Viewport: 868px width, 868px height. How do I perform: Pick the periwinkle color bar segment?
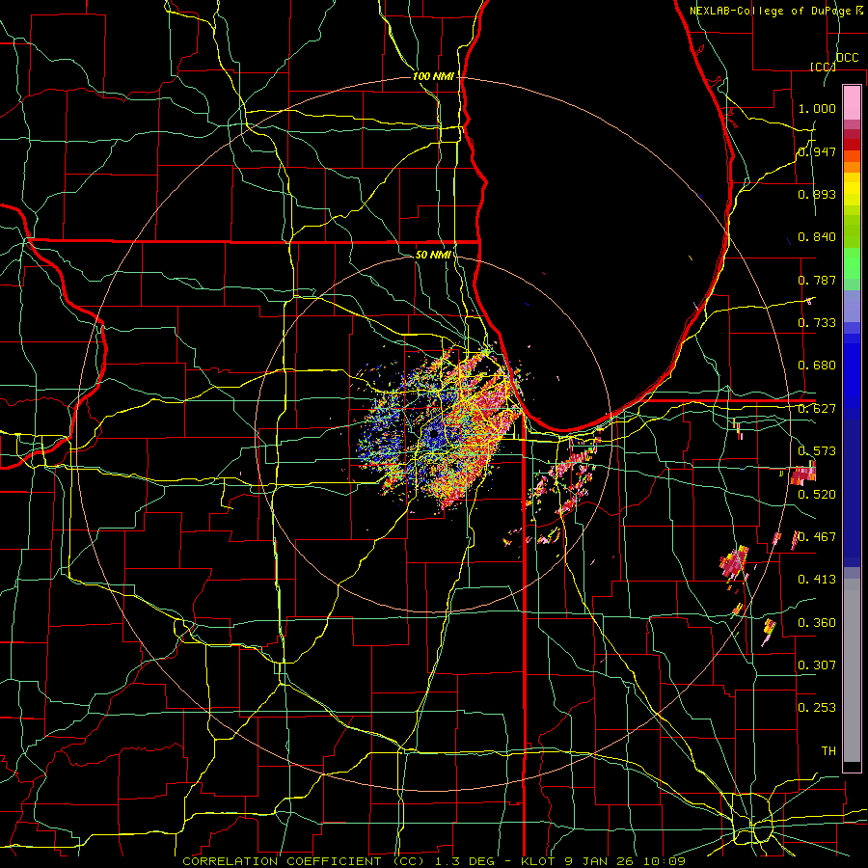click(852, 306)
